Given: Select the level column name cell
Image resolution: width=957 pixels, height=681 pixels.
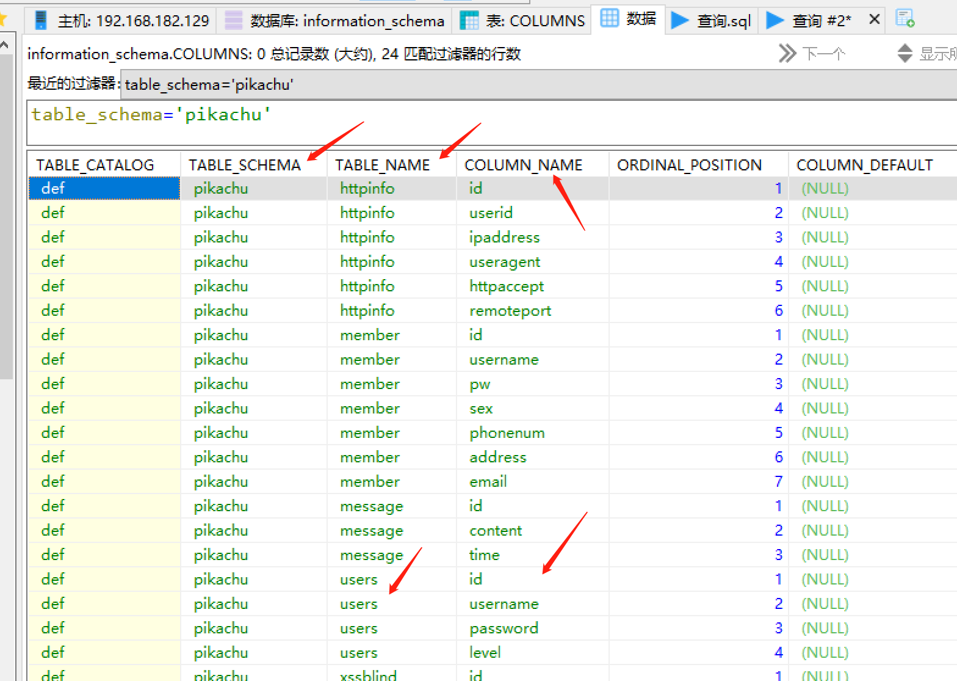Looking at the screenshot, I should click(x=532, y=652).
